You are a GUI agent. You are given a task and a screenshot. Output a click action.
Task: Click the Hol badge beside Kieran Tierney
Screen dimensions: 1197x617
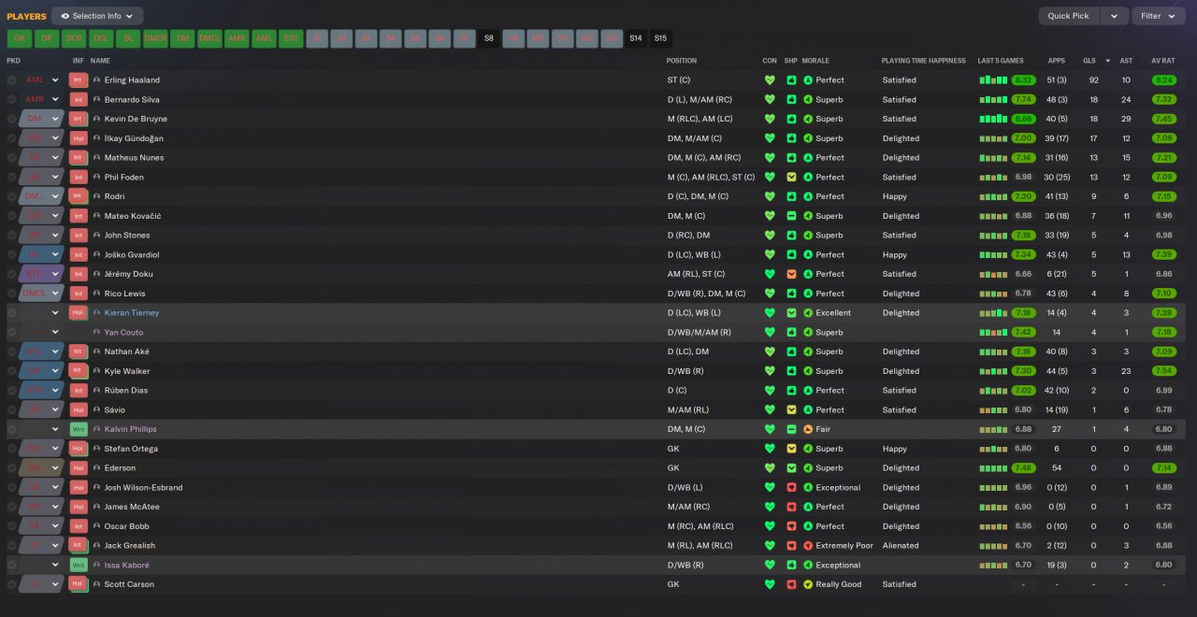79,313
